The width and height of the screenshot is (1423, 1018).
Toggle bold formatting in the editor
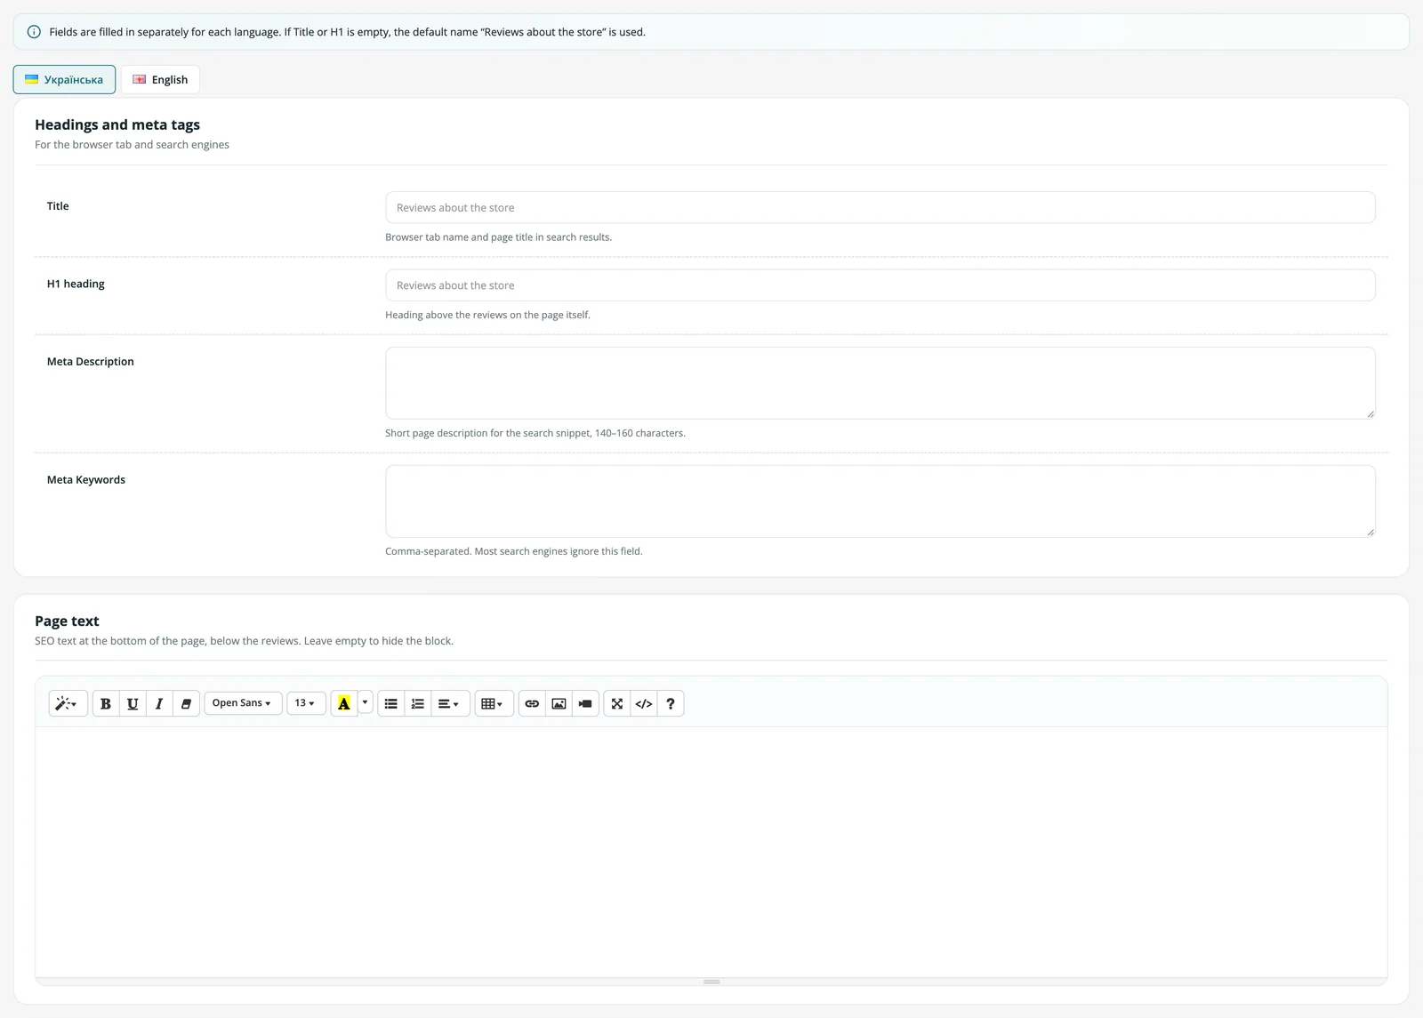coord(106,703)
